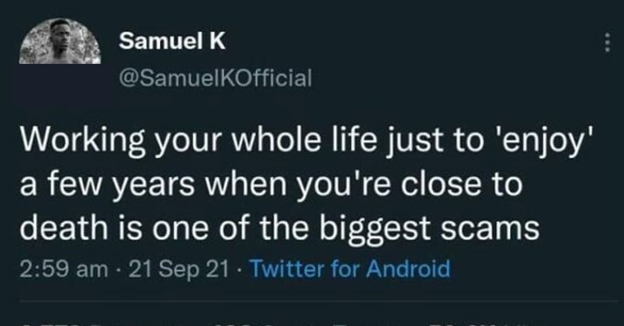Click the divider line below the timestamp

coord(312,300)
